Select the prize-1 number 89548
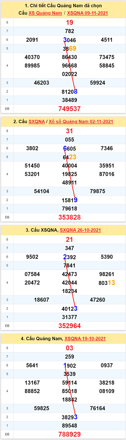 70,425
